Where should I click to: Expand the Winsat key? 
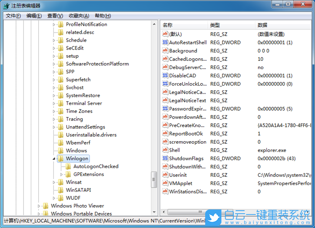pyautogui.click(x=53, y=182)
